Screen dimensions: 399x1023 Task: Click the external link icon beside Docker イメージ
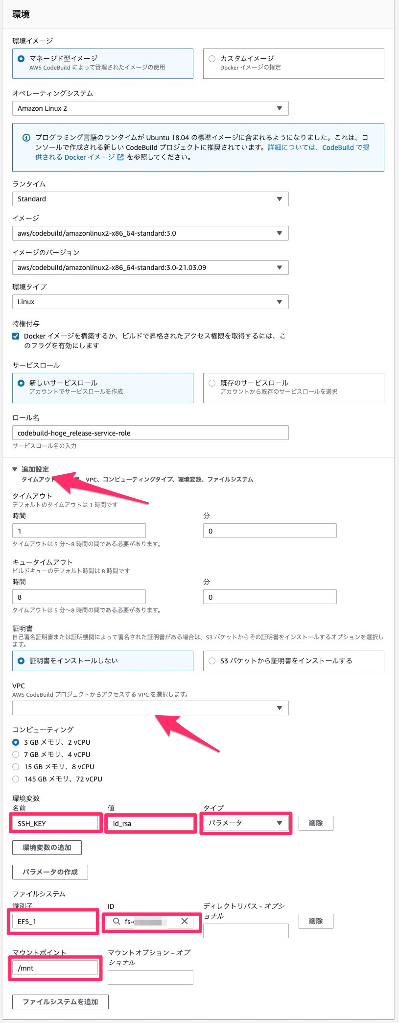point(120,157)
